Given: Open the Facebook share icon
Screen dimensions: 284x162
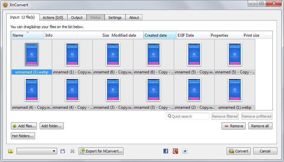Looking at the screenshot, I should click(166, 151).
